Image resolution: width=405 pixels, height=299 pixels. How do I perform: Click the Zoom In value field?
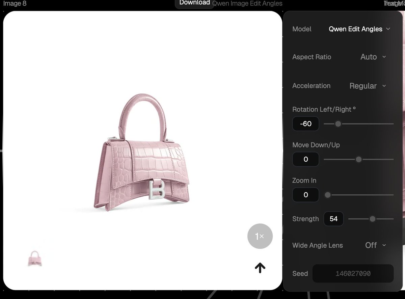306,195
